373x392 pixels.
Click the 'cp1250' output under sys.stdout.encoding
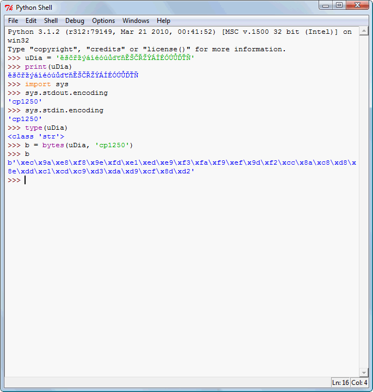pos(25,102)
